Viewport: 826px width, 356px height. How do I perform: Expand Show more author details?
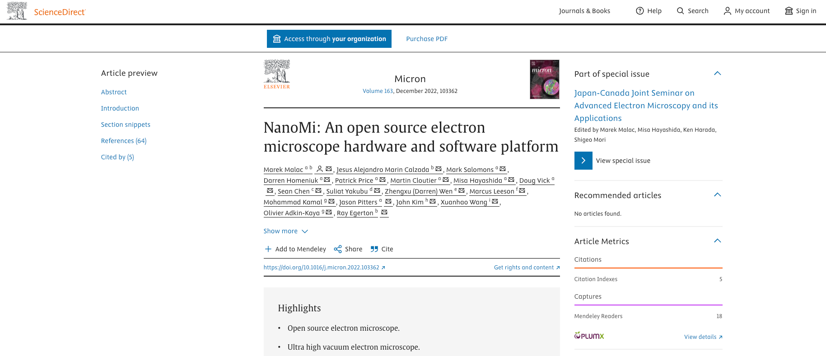(x=285, y=231)
